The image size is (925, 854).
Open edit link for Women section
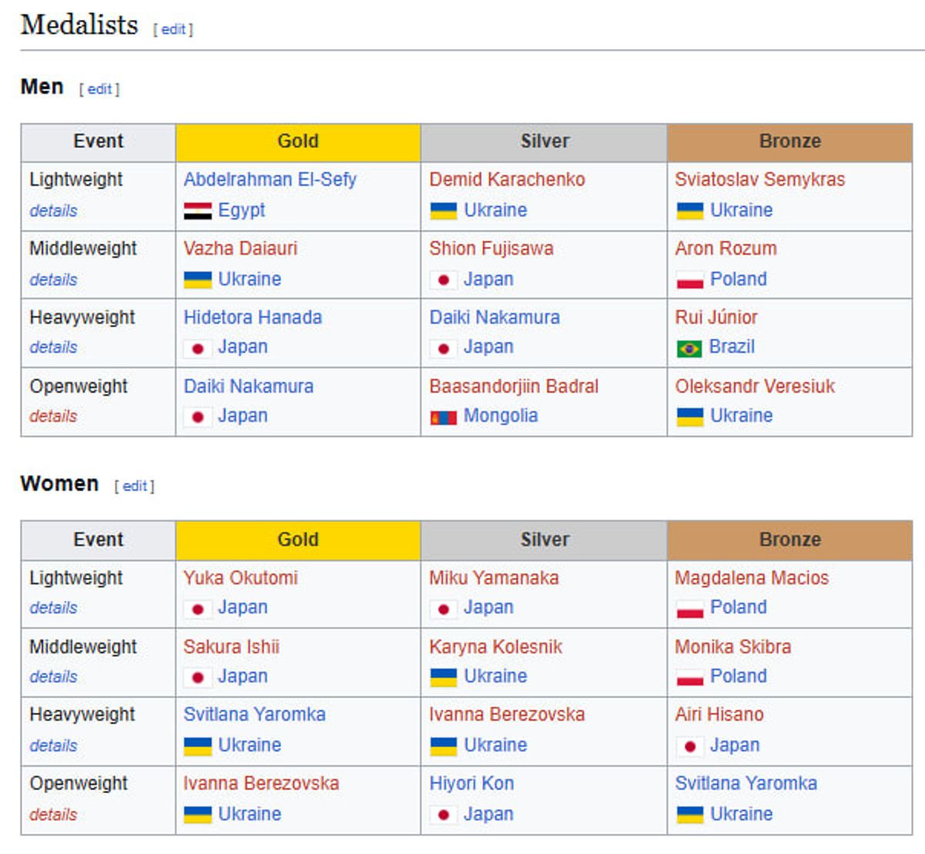[x=135, y=486]
